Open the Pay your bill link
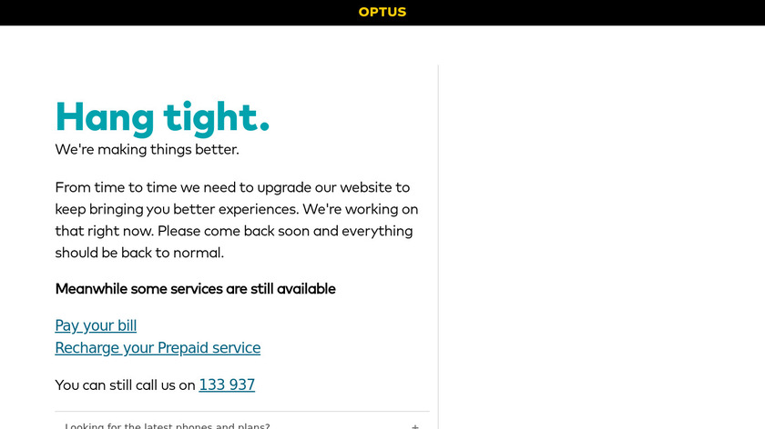This screenshot has width=765, height=429. pyautogui.click(x=96, y=325)
